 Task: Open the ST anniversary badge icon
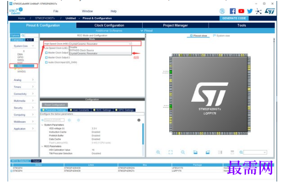[x=222, y=11]
